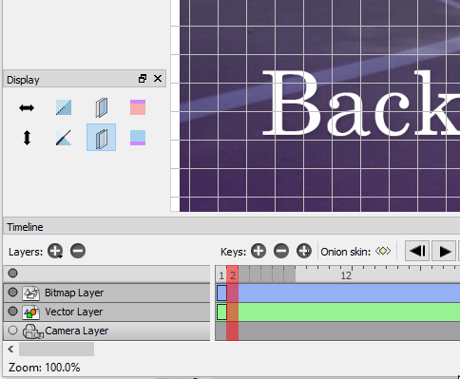Screen dimensions: 460x379
Task: Toggle blue next onion color icon
Action: coord(138,138)
